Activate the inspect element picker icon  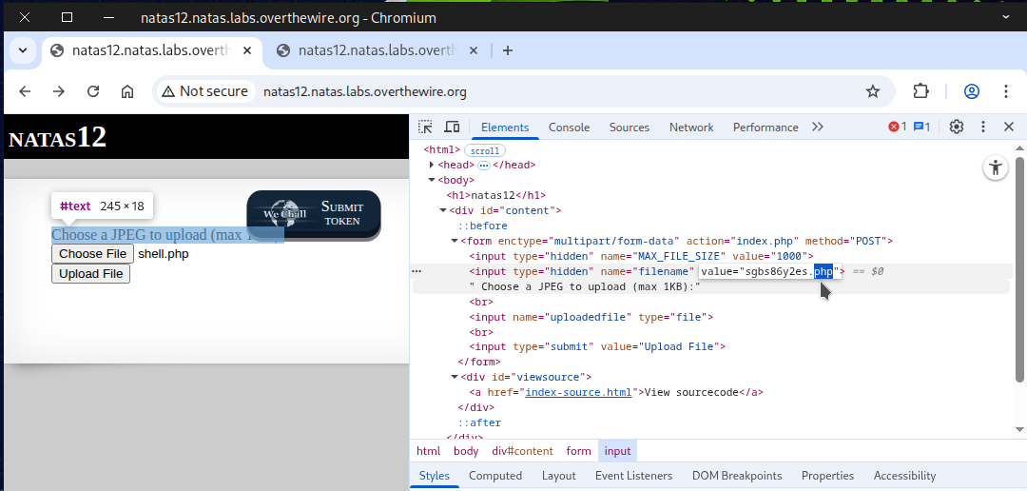point(425,128)
